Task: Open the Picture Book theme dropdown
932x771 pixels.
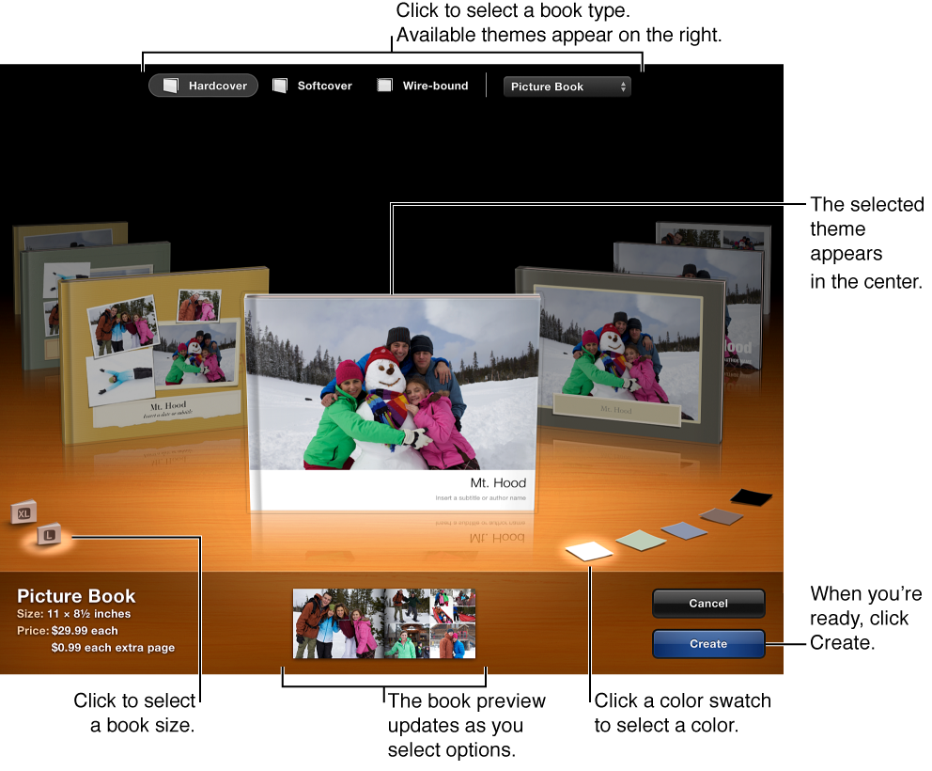Action: (x=567, y=87)
